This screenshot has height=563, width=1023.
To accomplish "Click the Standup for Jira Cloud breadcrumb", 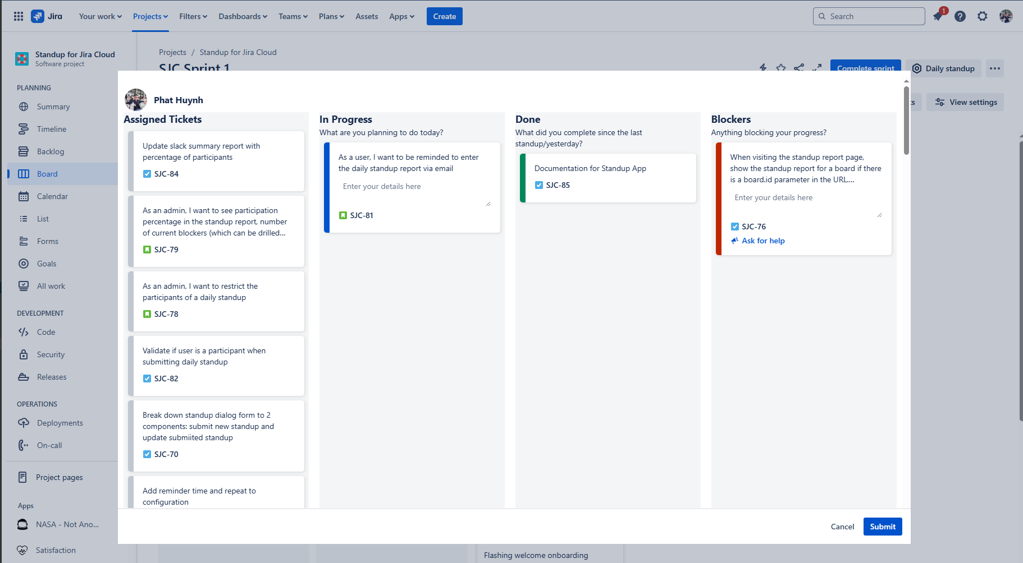I will 238,52.
